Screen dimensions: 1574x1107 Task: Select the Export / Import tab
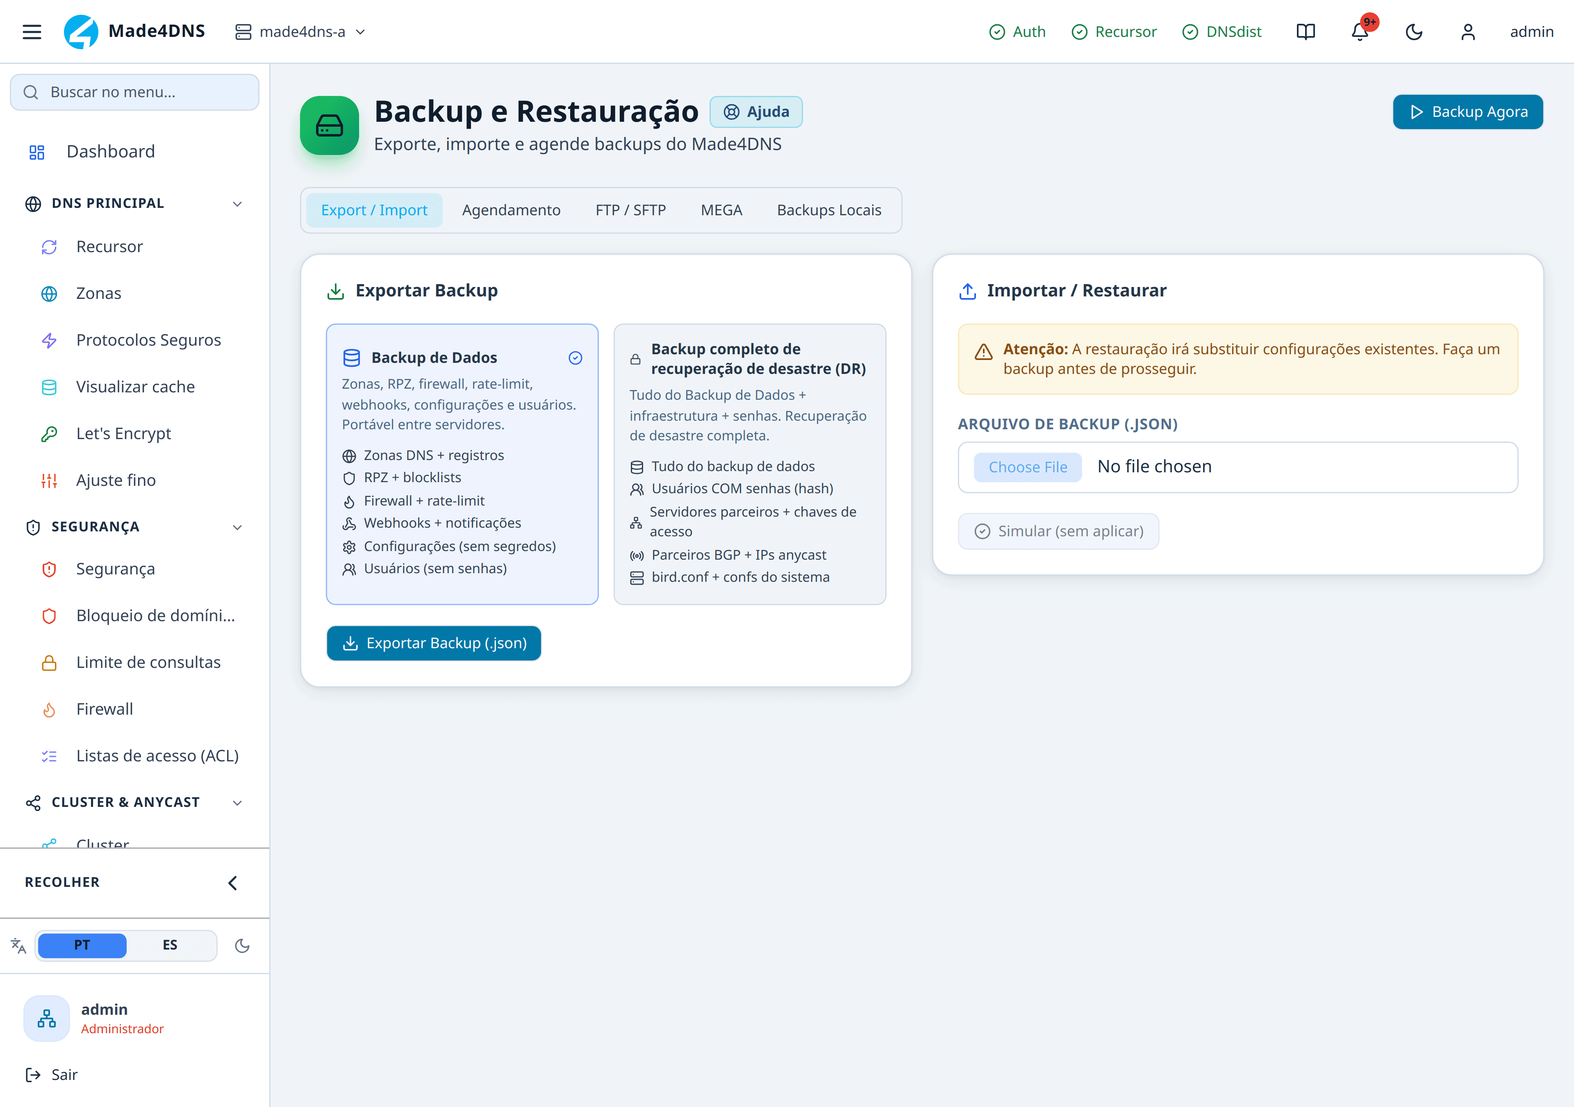point(373,210)
